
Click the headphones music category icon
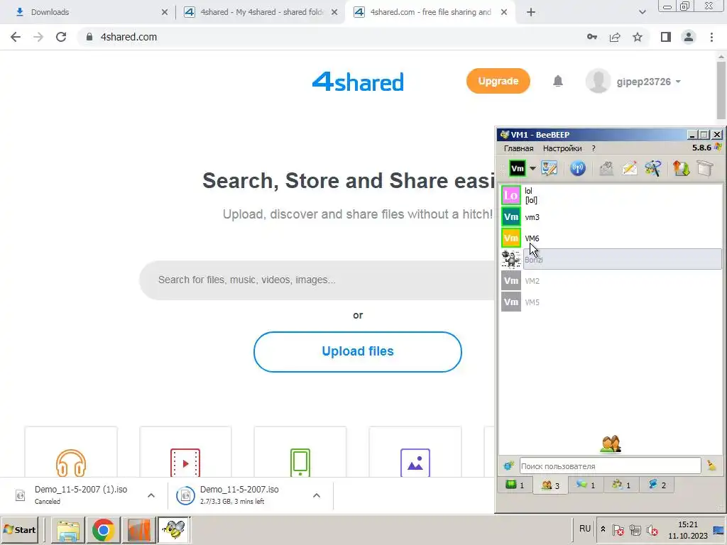(x=71, y=463)
